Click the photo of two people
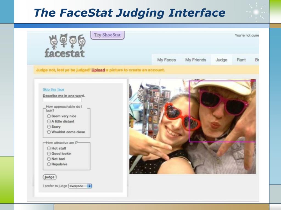281x210 pixels. point(192,126)
